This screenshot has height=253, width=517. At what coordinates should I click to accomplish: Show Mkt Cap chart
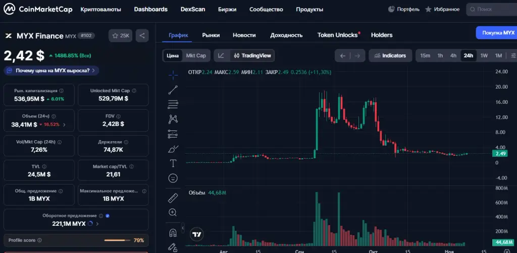[196, 55]
